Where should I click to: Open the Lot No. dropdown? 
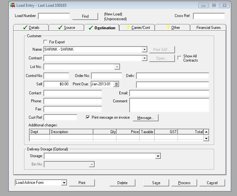tap(117, 67)
